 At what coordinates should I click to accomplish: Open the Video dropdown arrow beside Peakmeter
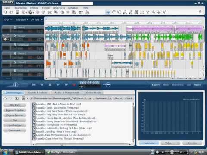[x=178, y=143]
